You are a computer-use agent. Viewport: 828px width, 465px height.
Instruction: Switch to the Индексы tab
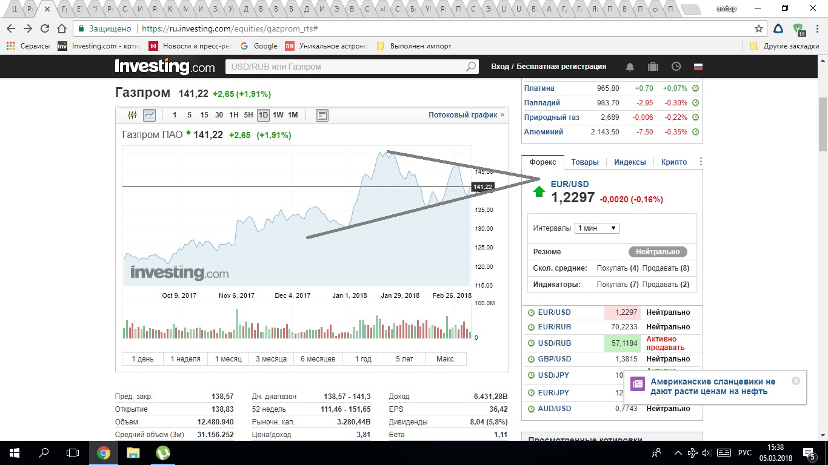pyautogui.click(x=630, y=162)
